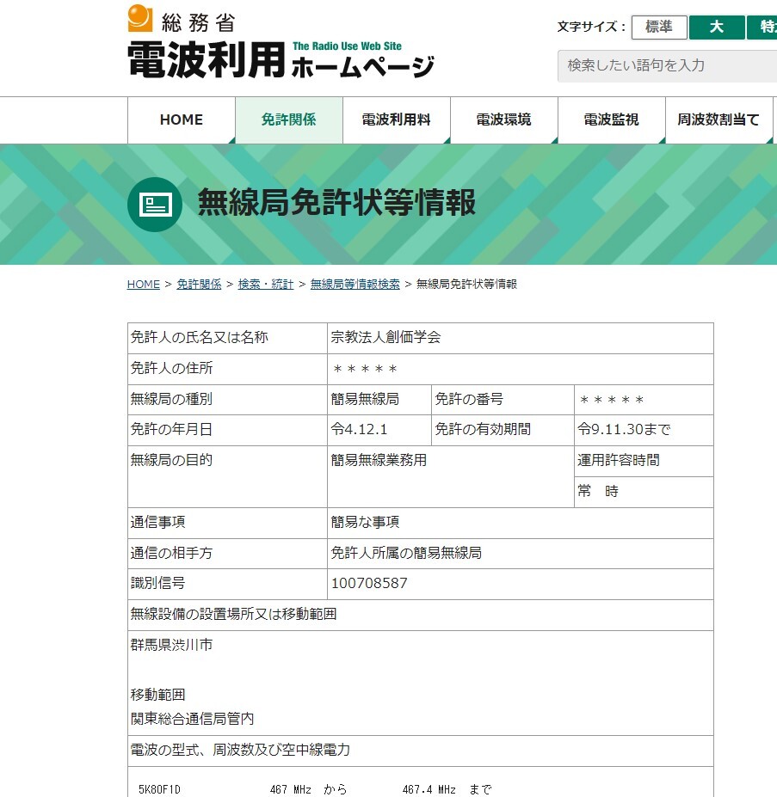Select the license date 令4.12.1
The image size is (777, 797).
point(359,430)
